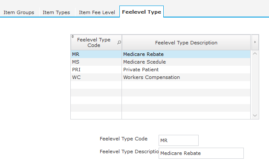This screenshot has width=269, height=166.
Task: Click the Workers Compensation description cell
Action: click(186, 77)
